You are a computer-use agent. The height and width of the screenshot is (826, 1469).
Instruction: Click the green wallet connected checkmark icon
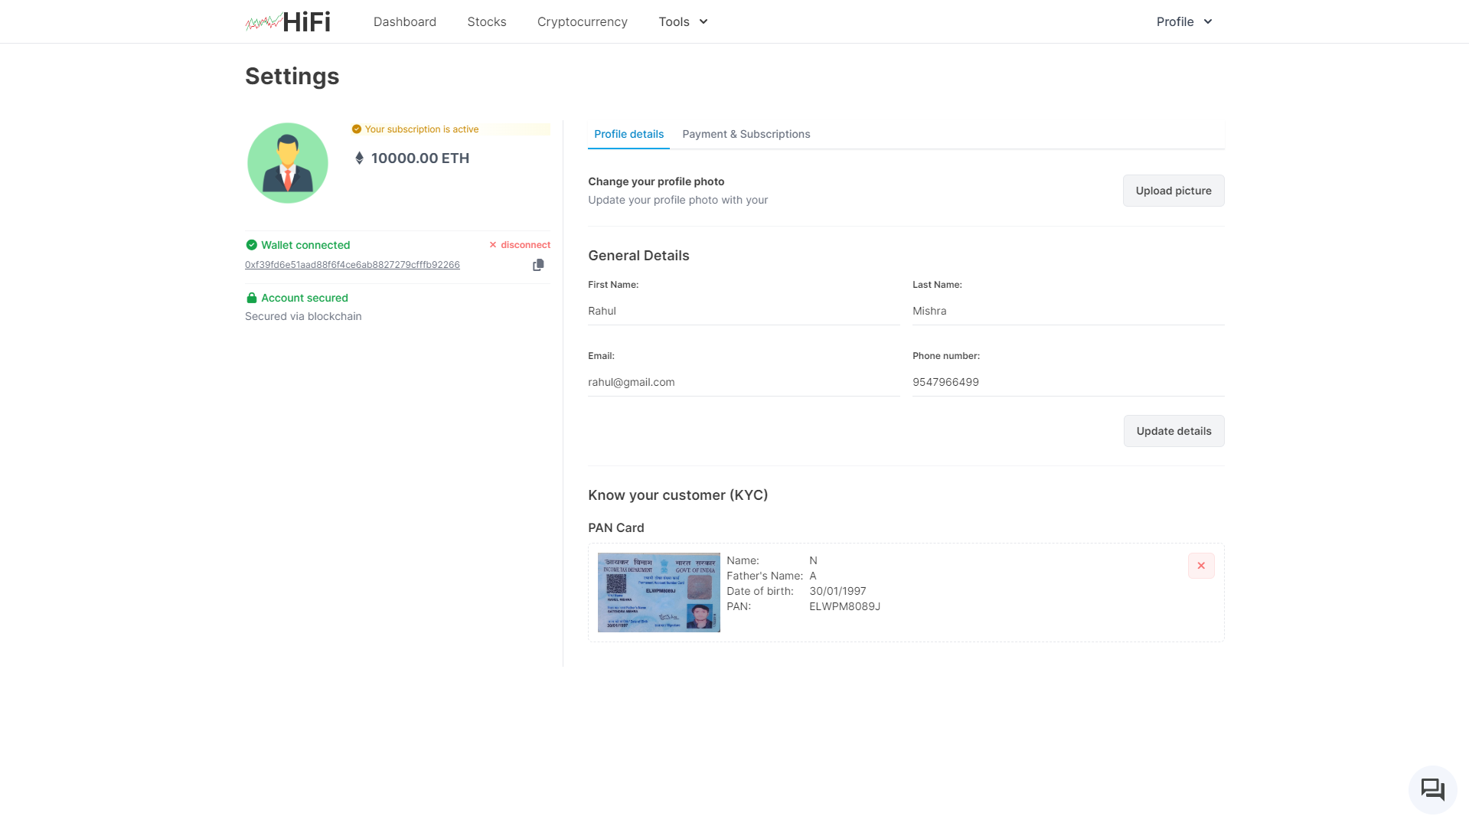click(251, 245)
